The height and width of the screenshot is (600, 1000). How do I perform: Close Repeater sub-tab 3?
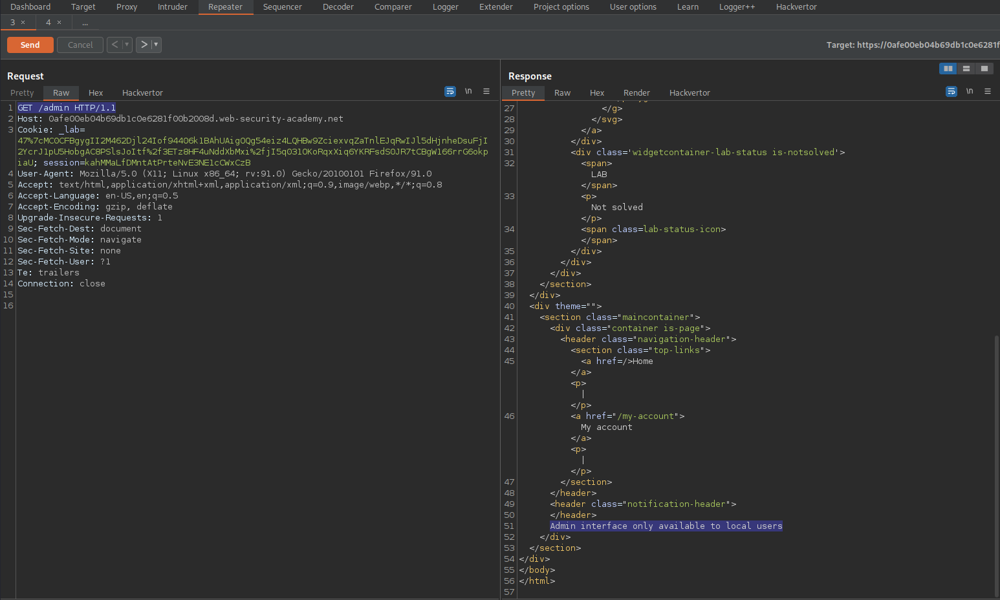(23, 23)
